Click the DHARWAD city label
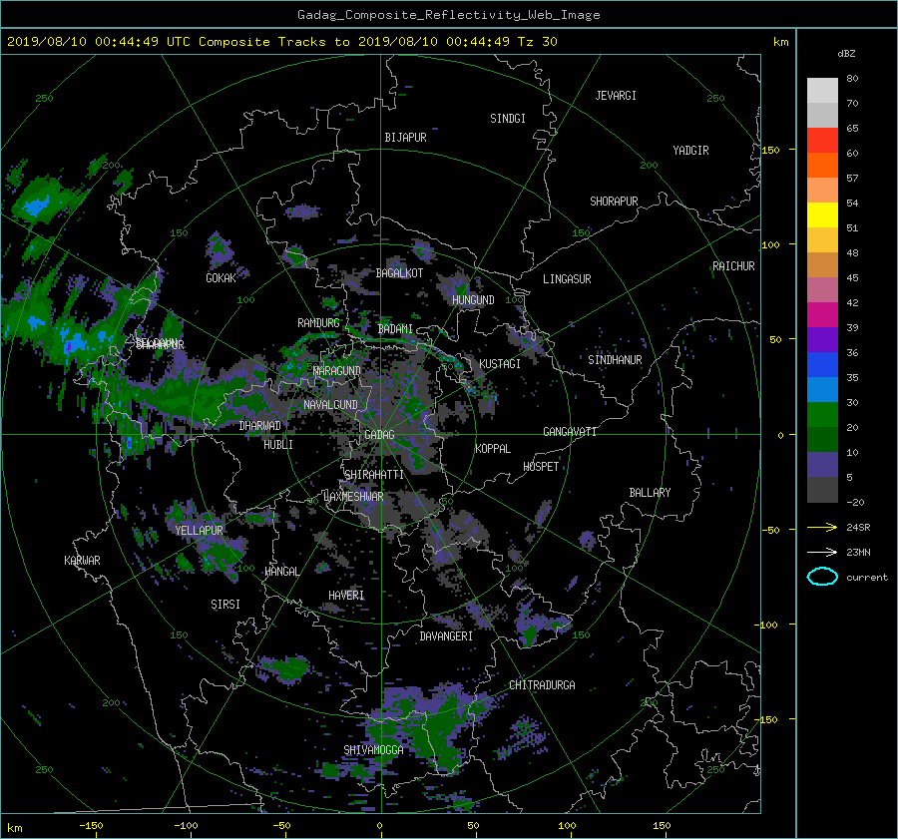This screenshot has width=898, height=839. tap(260, 426)
